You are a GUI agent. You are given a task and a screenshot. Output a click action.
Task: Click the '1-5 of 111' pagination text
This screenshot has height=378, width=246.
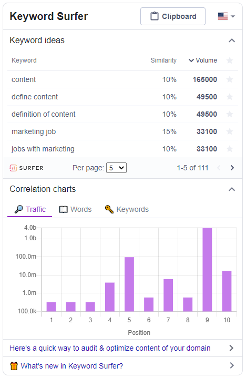pos(192,168)
